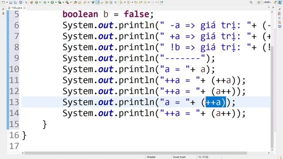Click the New Java Package icon
The image size is (283, 159).
(31, 2)
